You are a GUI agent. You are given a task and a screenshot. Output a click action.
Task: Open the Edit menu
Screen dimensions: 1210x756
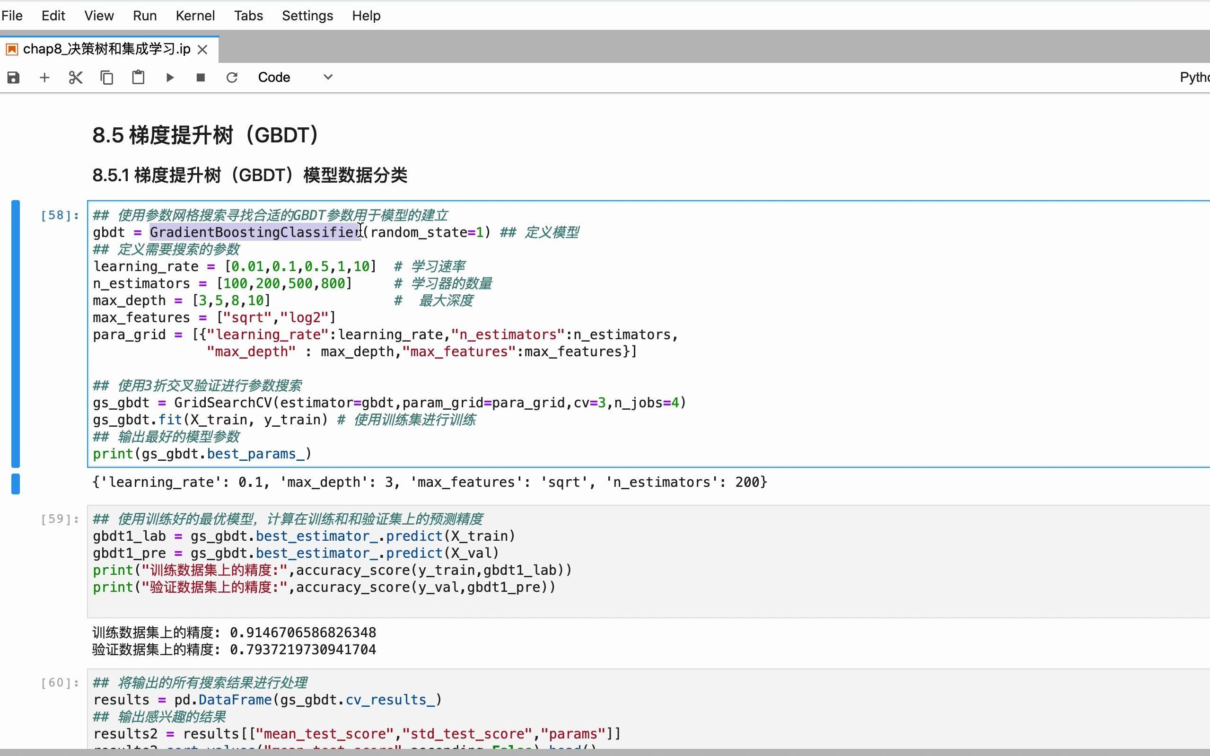tap(53, 16)
